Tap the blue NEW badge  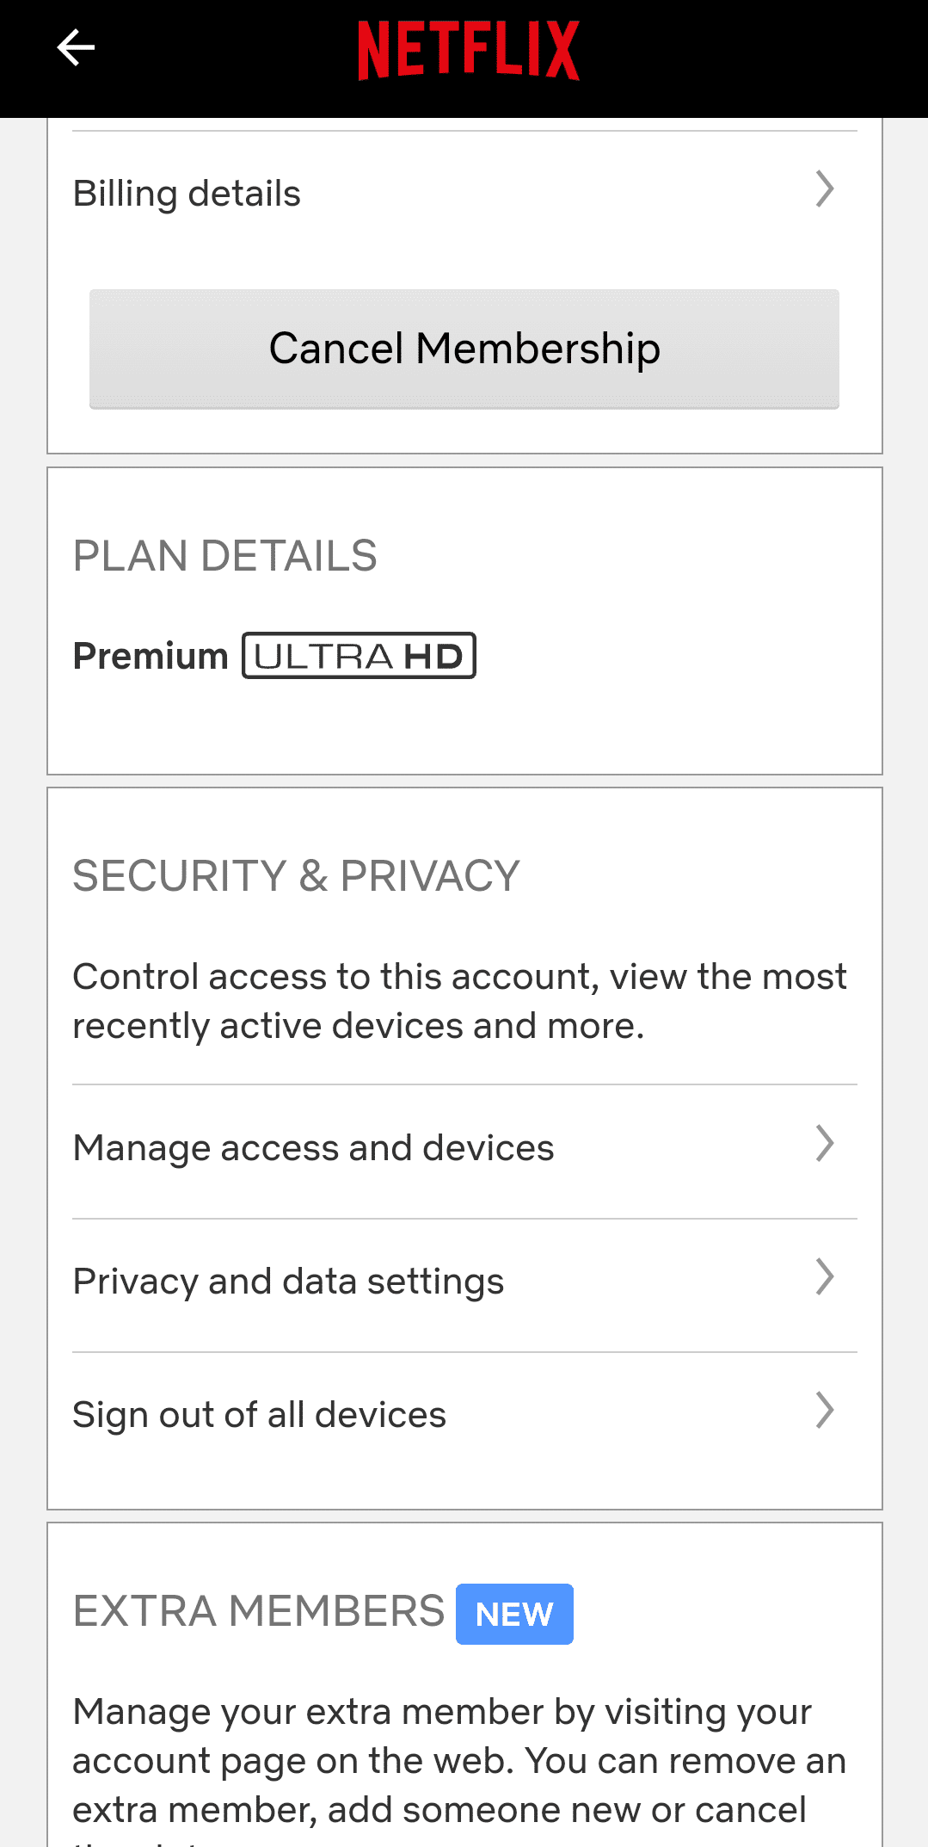click(514, 1614)
